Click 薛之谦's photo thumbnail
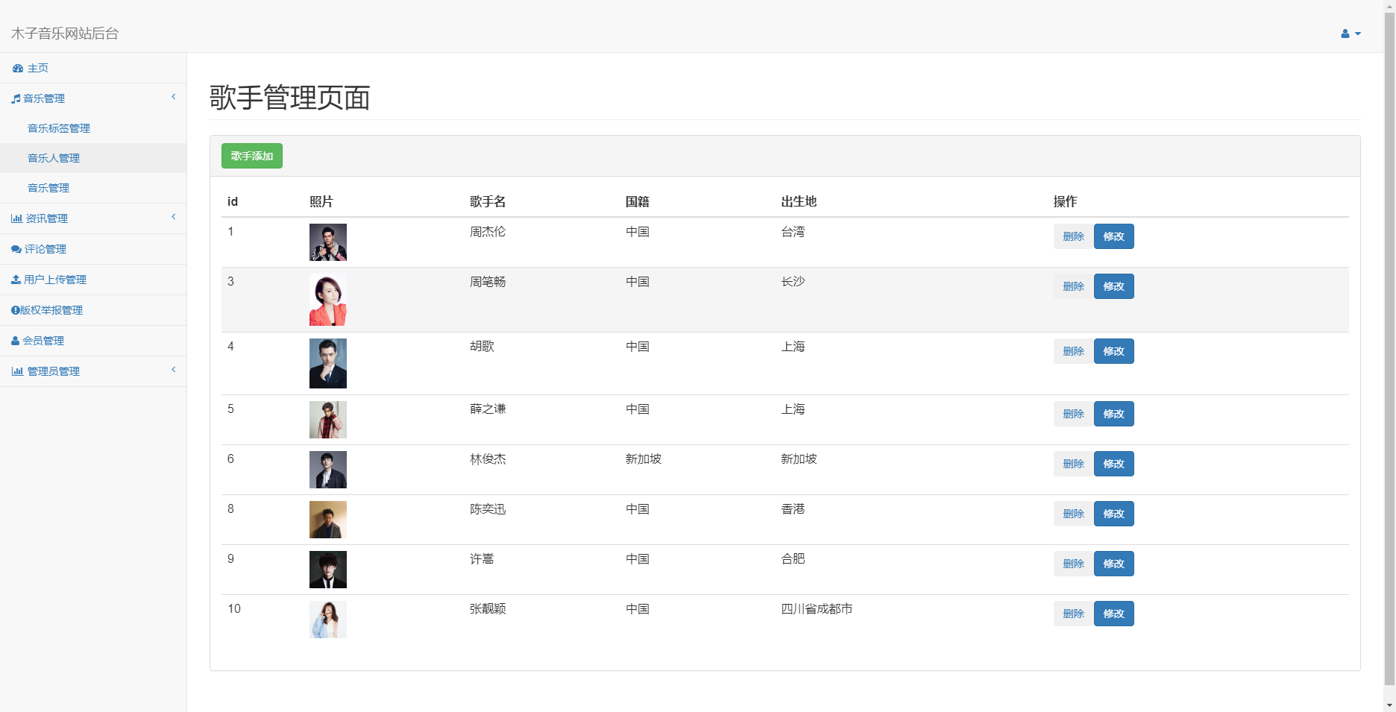Image resolution: width=1396 pixels, height=712 pixels. (328, 420)
